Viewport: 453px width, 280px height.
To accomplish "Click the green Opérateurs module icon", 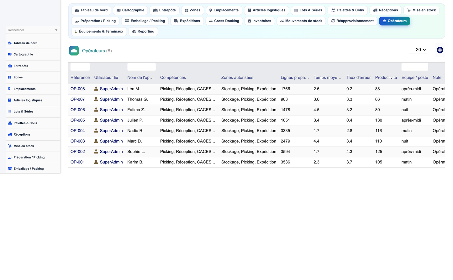I will click(74, 51).
